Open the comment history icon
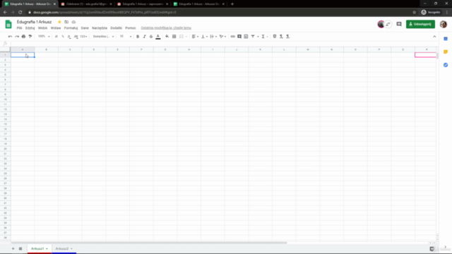Screen dimensions: 452x254 pos(399,24)
